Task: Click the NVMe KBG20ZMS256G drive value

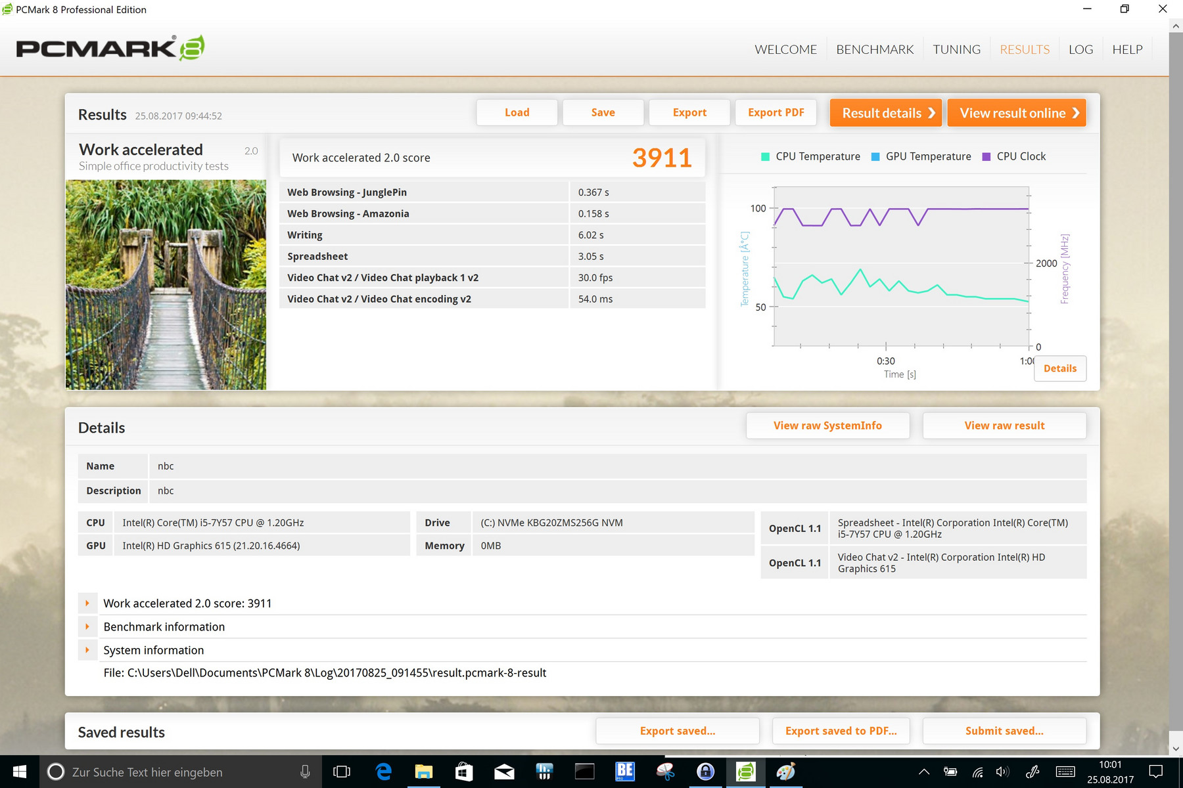Action: coord(551,523)
